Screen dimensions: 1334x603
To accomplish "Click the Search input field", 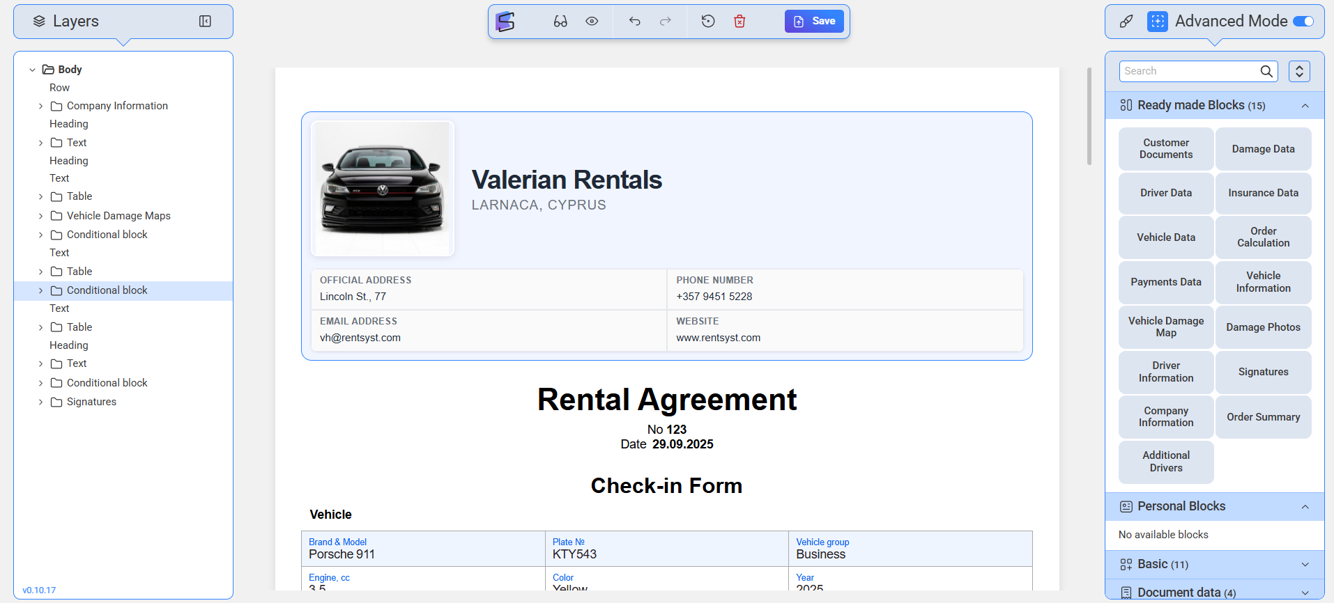I will point(1188,71).
